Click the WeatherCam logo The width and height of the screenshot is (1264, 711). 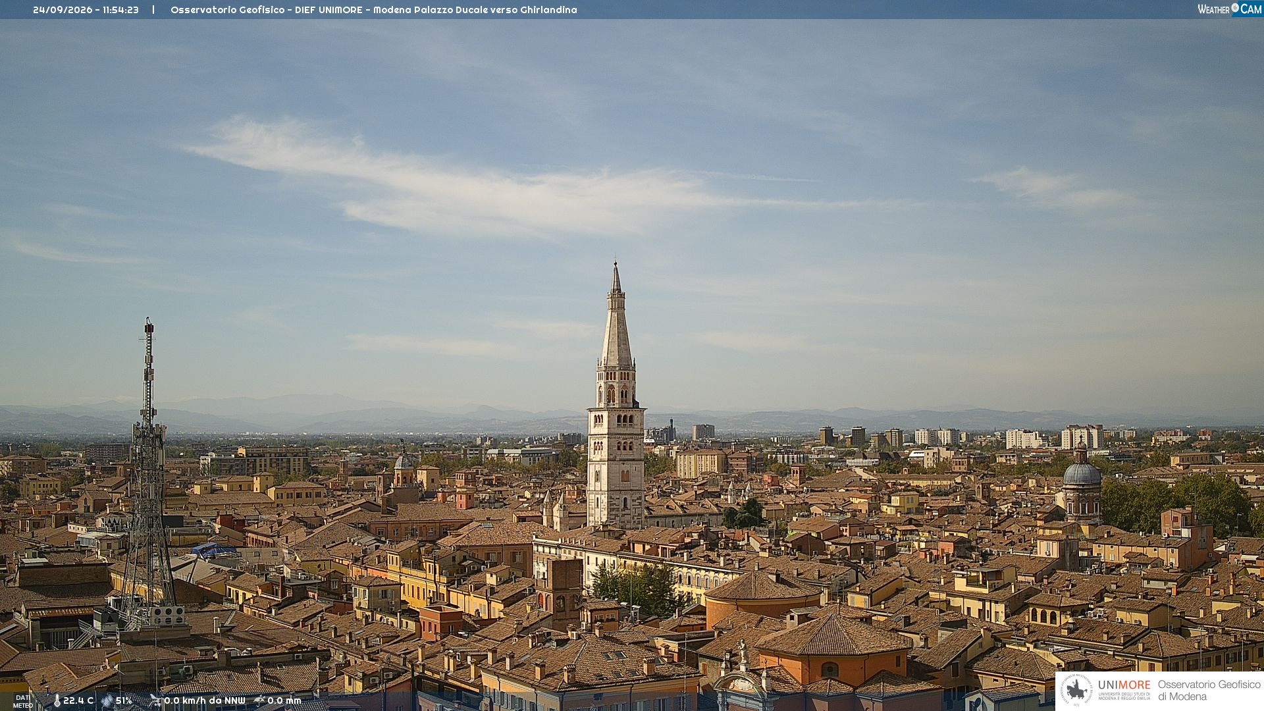coord(1230,9)
